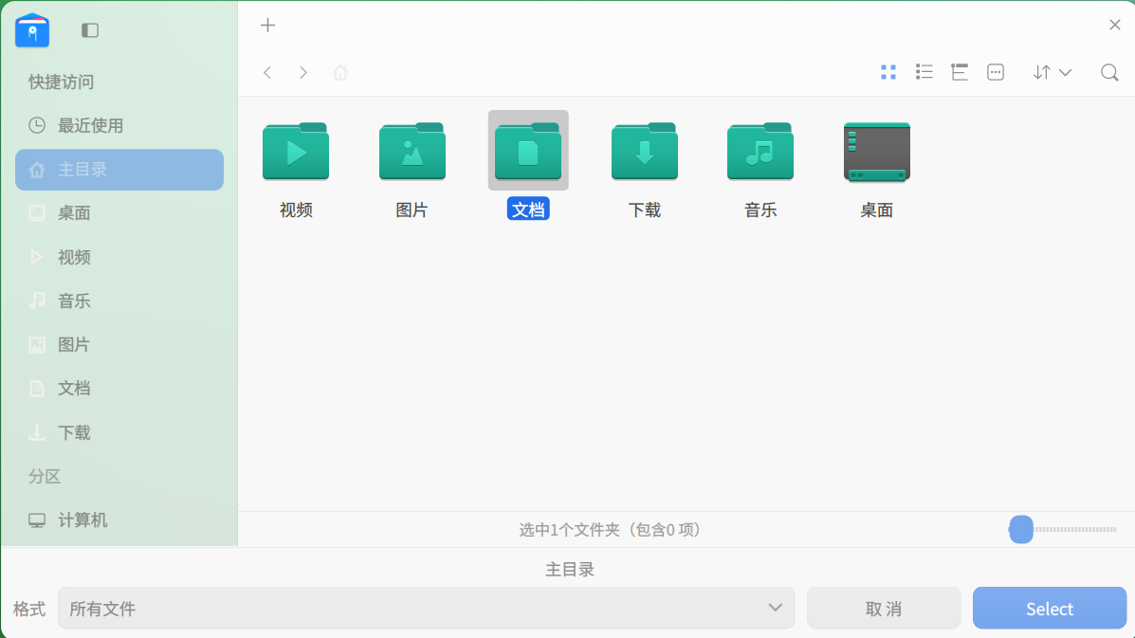Screen dimensions: 1135x638
Task: Click the file manager app icon
Action: click(32, 30)
